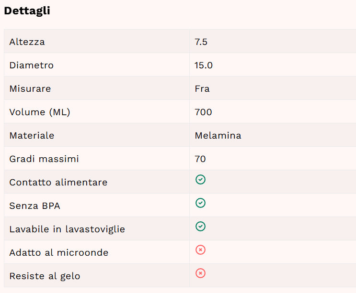
Task: Click the green check icon for Senza BPA
Action: [200, 203]
